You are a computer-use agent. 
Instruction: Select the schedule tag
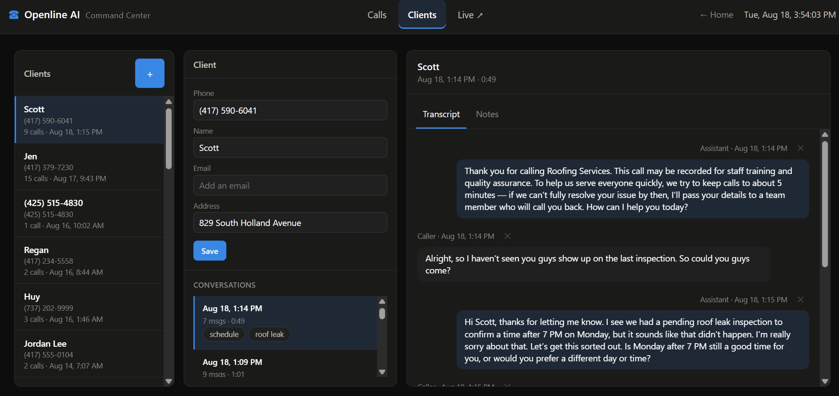(x=224, y=334)
